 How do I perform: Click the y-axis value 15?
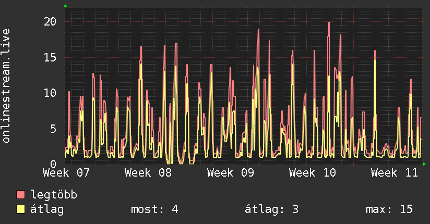pyautogui.click(x=50, y=57)
